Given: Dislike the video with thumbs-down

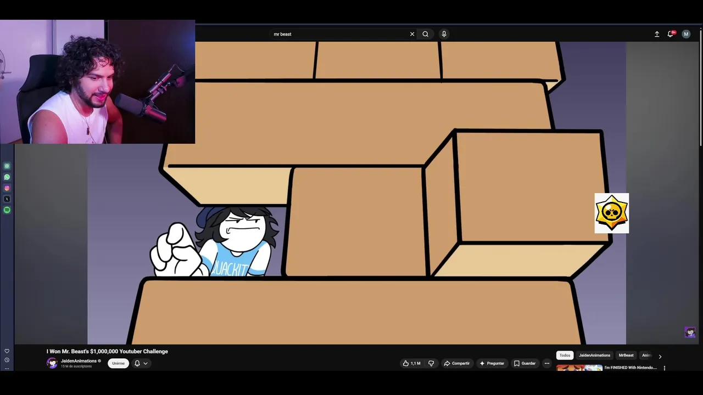Looking at the screenshot, I should [x=431, y=363].
